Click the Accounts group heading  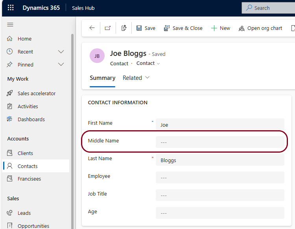[x=18, y=139]
